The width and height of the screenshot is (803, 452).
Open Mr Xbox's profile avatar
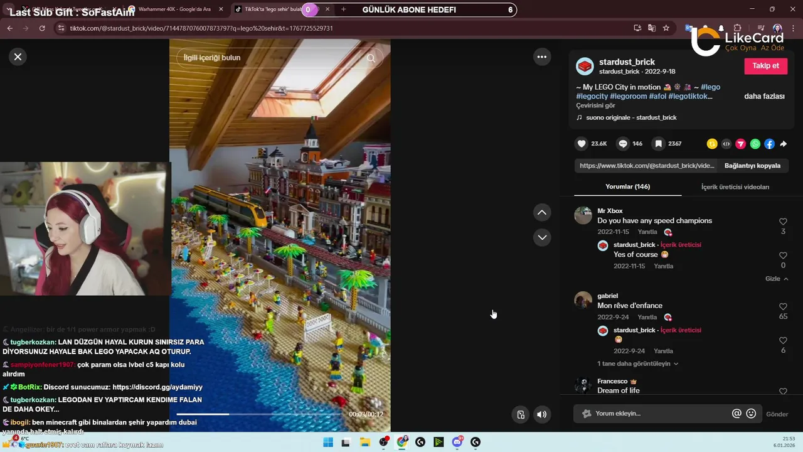coord(583,215)
